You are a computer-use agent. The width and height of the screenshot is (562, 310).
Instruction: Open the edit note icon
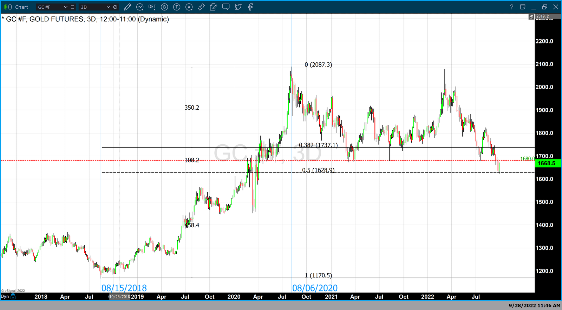213,7
